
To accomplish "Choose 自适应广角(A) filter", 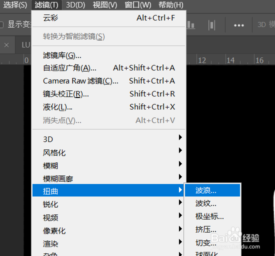I will click(108, 68).
